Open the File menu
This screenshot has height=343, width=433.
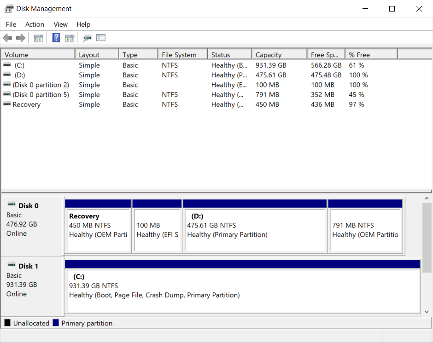(x=11, y=24)
